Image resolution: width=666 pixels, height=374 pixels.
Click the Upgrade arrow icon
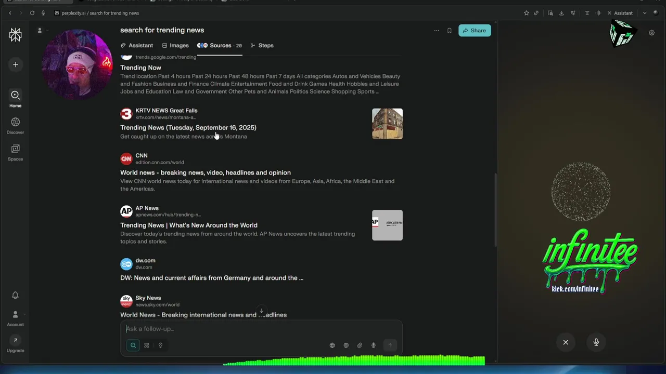15,340
